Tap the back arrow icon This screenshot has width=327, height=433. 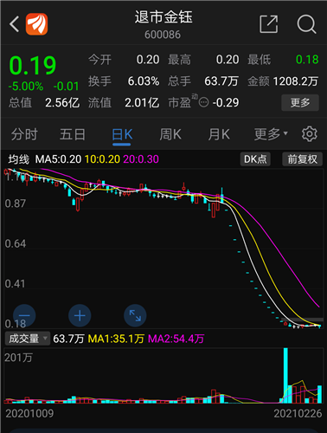[14, 24]
